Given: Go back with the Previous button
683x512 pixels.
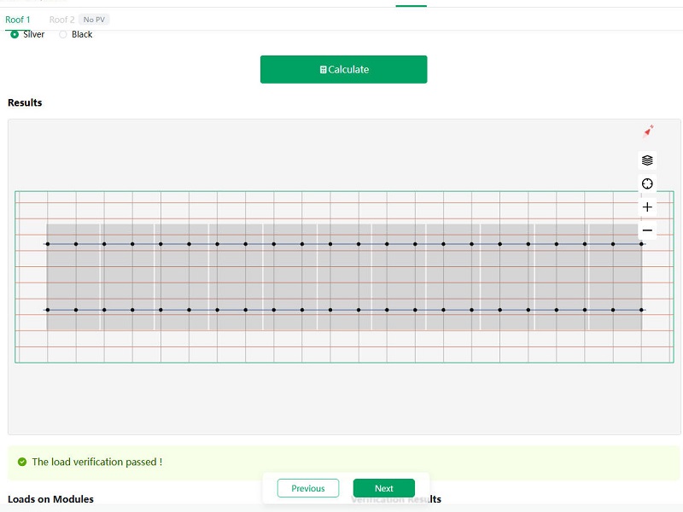Looking at the screenshot, I should (308, 488).
